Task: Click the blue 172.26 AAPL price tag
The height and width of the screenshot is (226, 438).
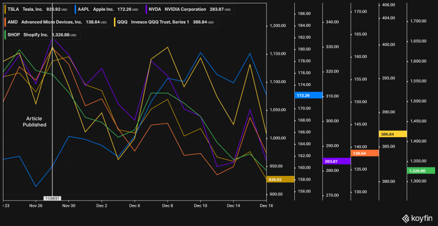Action: (309, 95)
